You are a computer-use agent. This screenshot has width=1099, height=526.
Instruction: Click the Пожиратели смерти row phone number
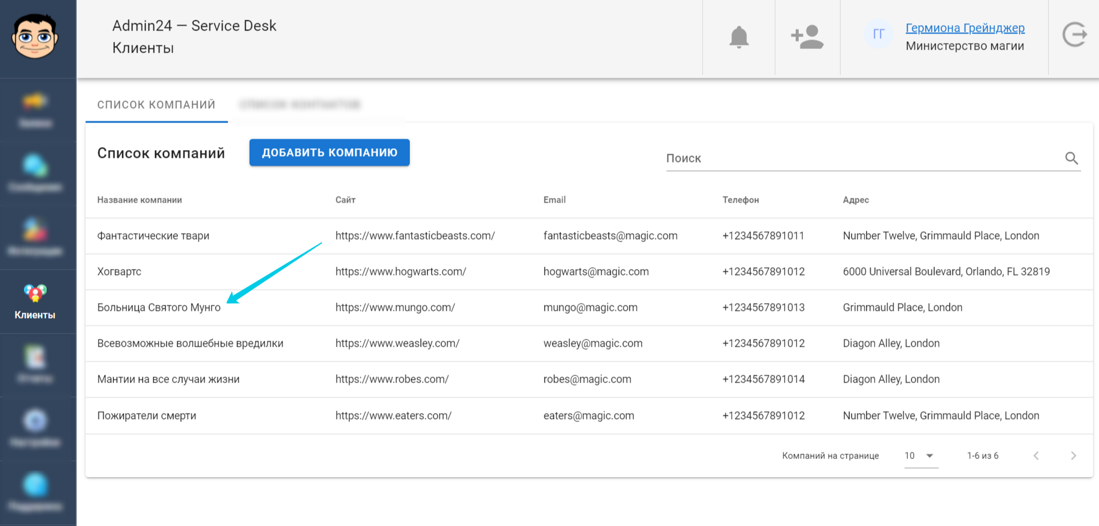click(764, 416)
